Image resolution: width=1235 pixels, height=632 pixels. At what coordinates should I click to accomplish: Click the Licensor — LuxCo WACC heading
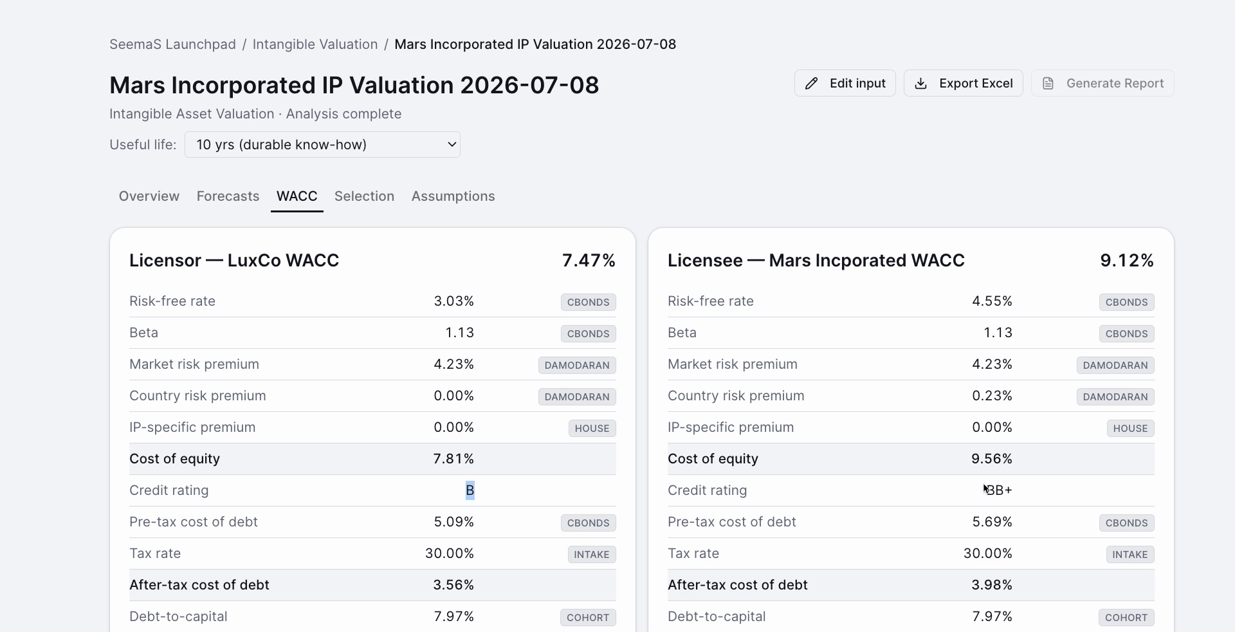click(234, 261)
